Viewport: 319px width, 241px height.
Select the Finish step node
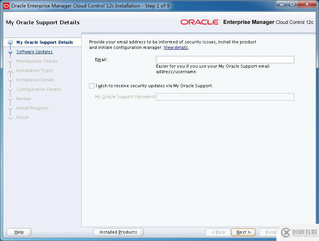point(10,117)
